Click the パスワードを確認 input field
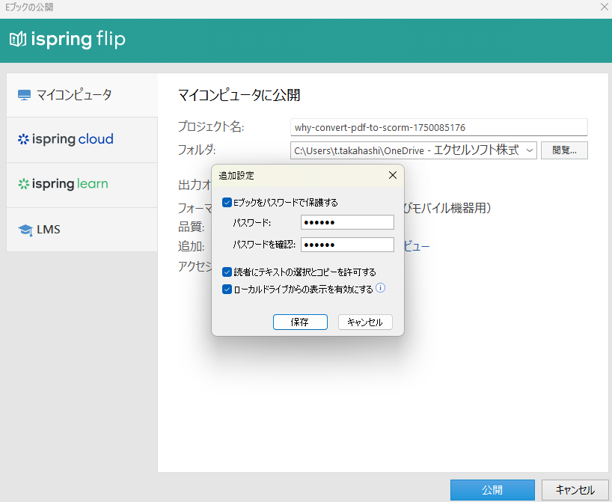 click(x=347, y=245)
